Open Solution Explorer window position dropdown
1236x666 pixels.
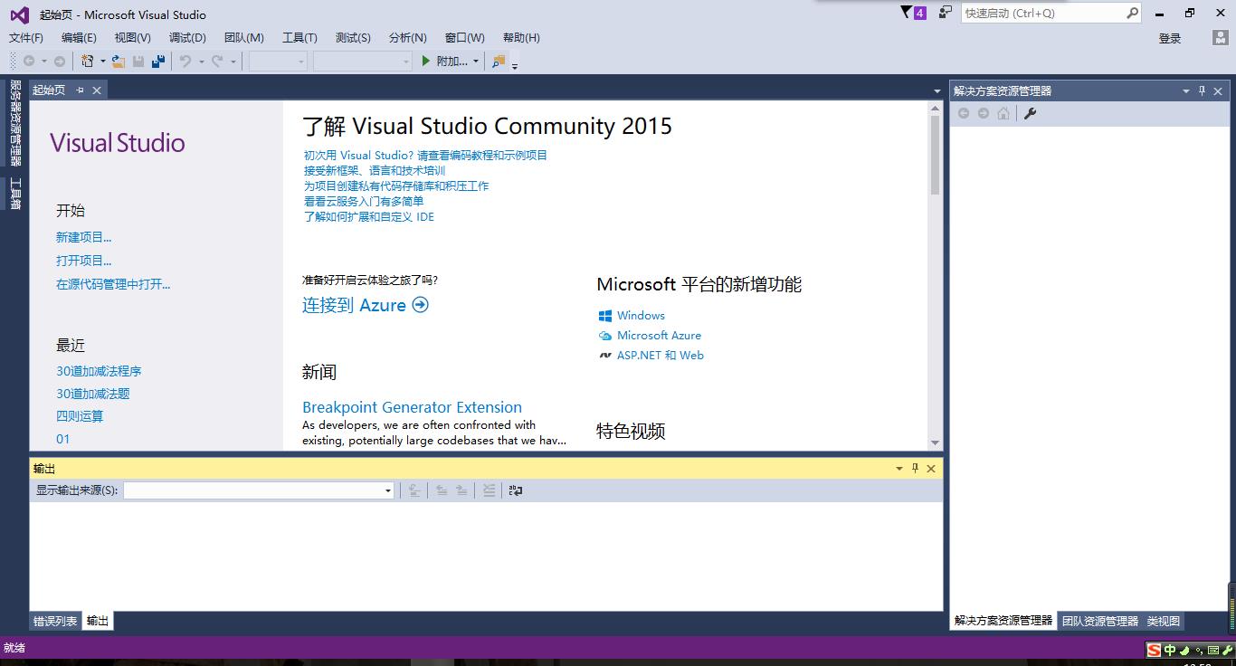tap(1186, 90)
